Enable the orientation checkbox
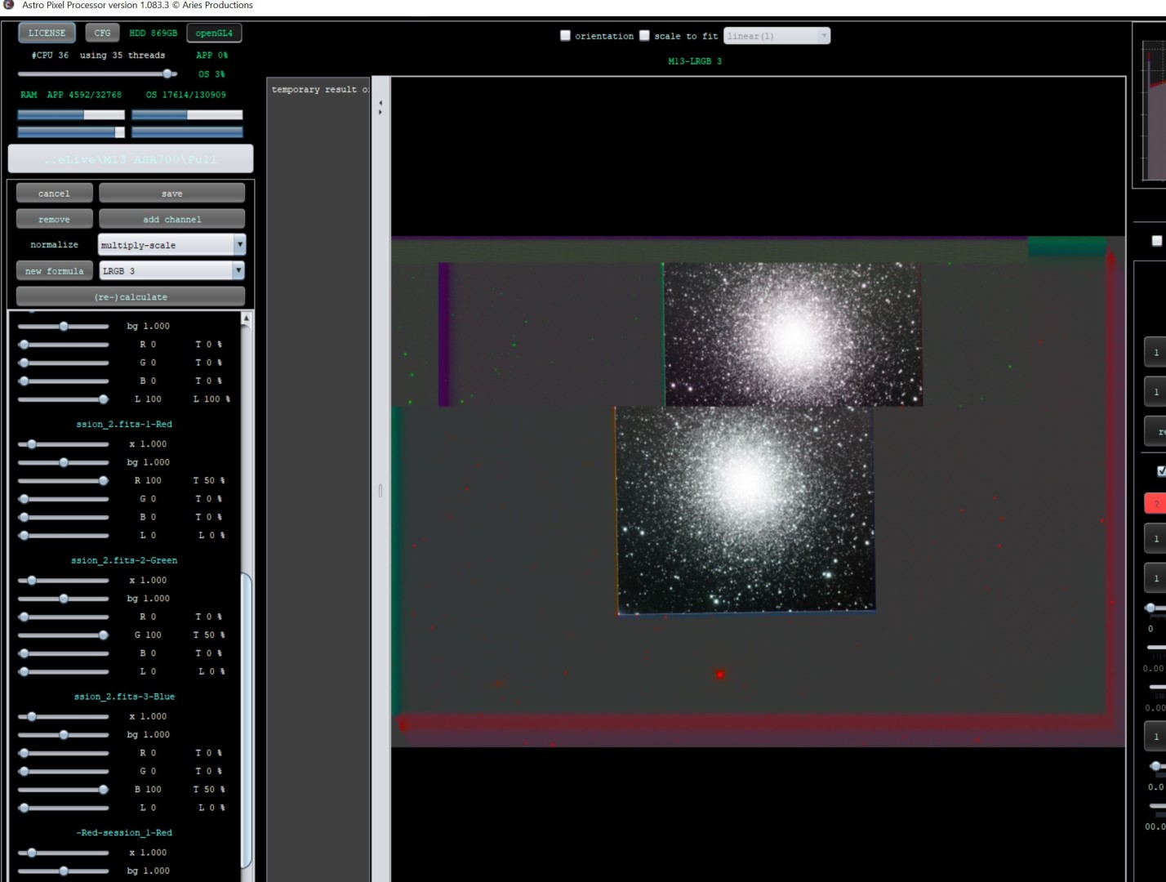 [x=565, y=36]
